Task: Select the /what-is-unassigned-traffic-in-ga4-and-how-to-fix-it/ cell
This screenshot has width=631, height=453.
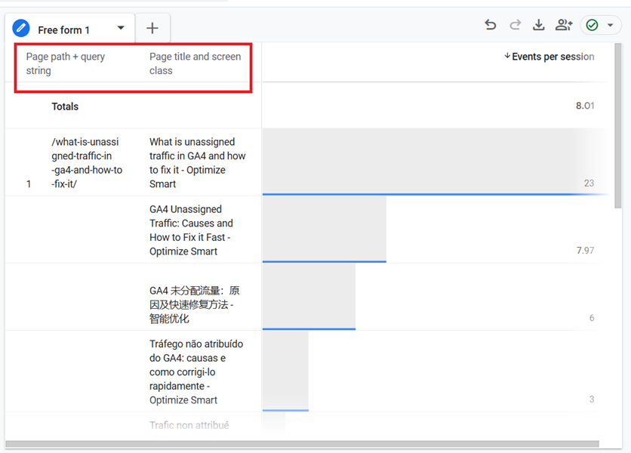Action: click(87, 162)
